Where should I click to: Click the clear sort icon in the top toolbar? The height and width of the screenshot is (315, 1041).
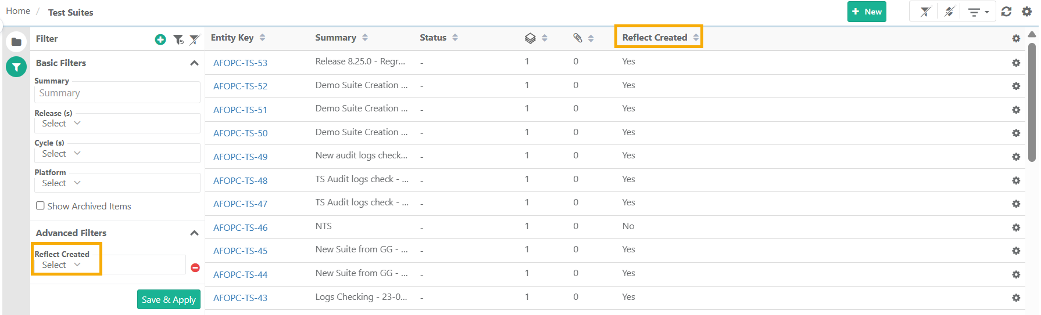[x=949, y=12]
